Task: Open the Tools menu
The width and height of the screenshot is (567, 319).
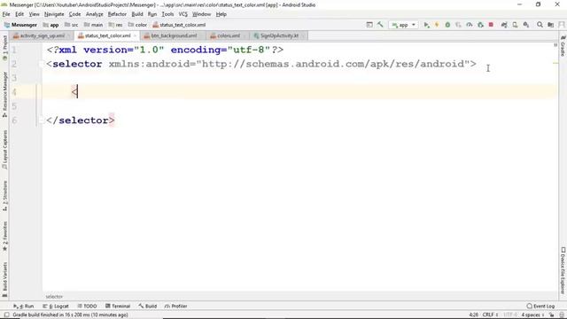Action: point(167,14)
